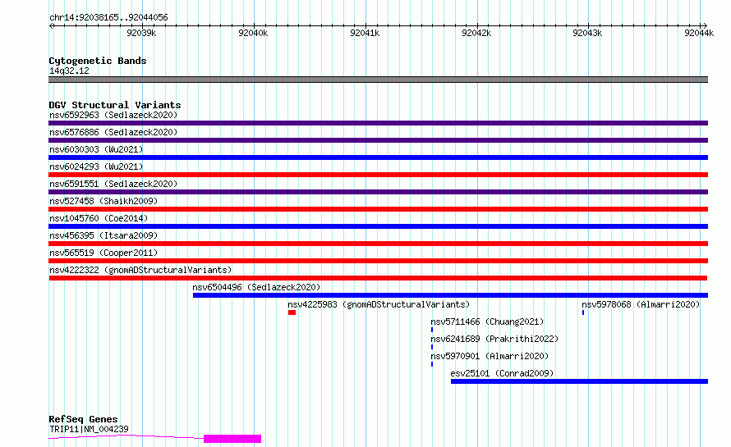Select the red bar under nsv6024293
The width and height of the screenshot is (731, 447).
[378, 175]
